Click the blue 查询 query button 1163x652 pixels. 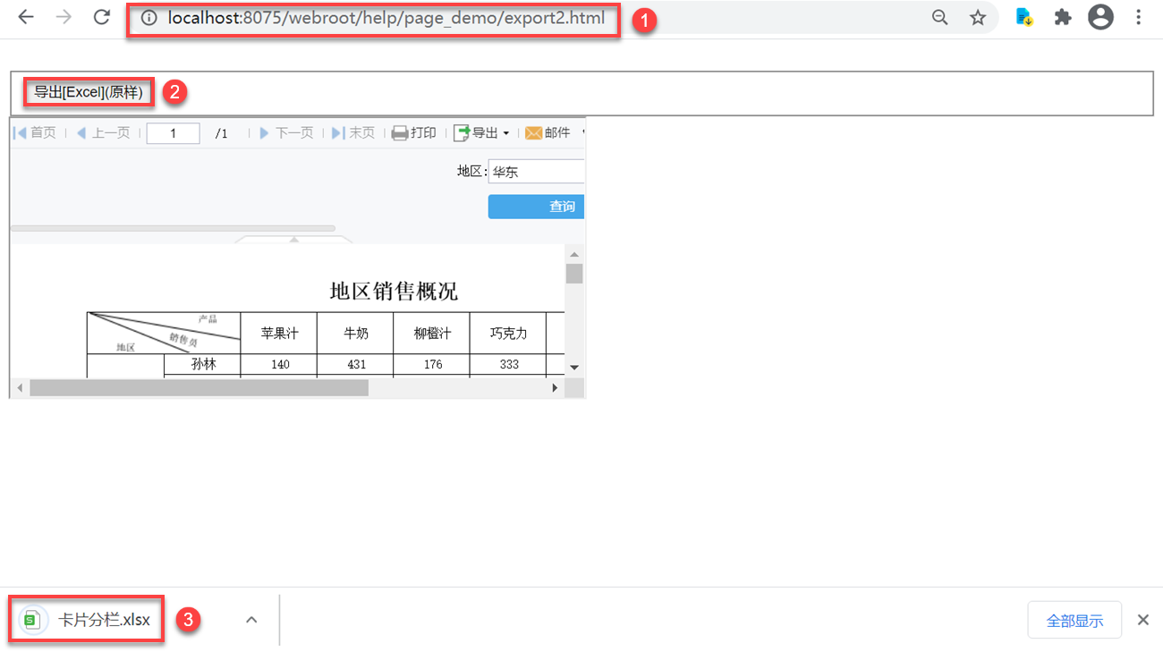tap(536, 207)
